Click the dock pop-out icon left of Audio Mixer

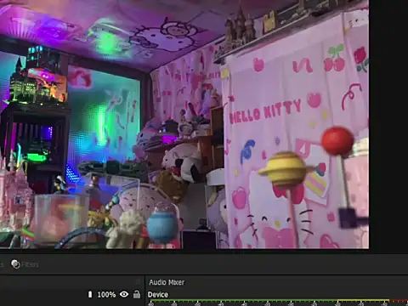(138, 281)
